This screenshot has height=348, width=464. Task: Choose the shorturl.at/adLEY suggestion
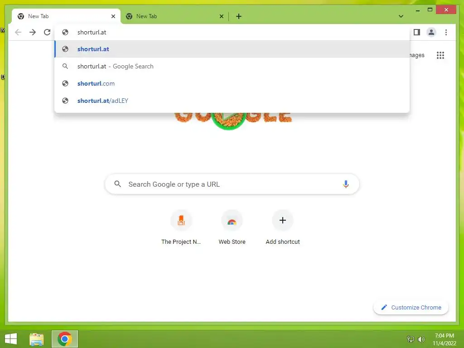pos(232,101)
